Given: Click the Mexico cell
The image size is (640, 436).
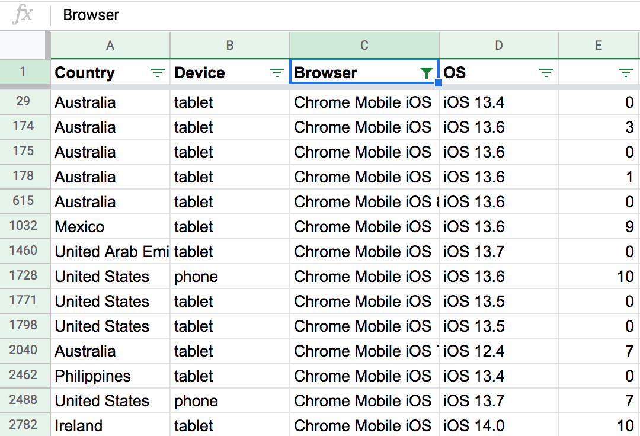Looking at the screenshot, I should [110, 227].
